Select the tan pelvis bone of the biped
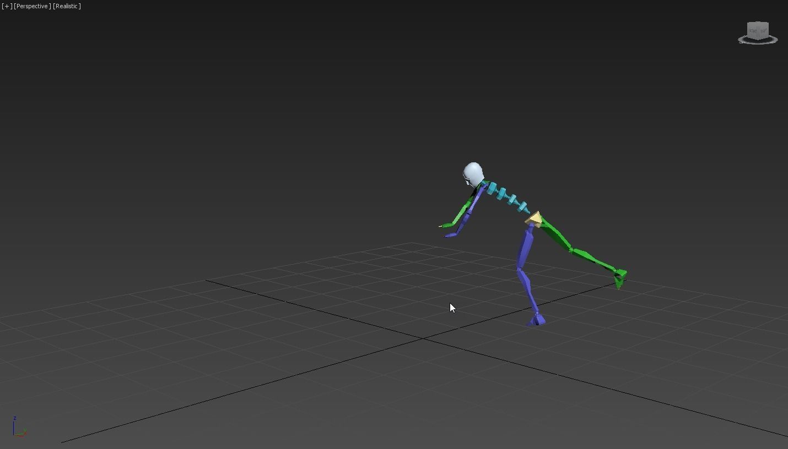This screenshot has width=788, height=449. pos(533,219)
